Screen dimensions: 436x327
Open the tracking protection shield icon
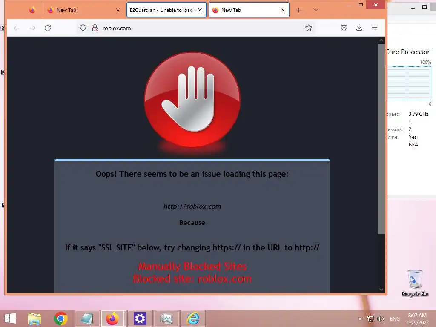[83, 28]
